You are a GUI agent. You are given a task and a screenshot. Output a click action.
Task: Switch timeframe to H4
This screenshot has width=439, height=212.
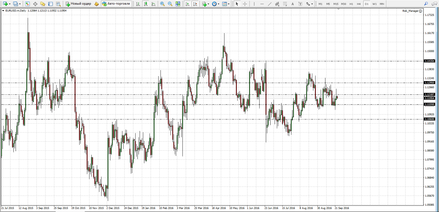pyautogui.click(x=359, y=4)
